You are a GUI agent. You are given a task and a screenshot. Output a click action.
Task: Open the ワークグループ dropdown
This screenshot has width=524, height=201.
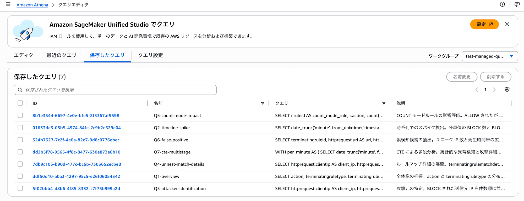click(489, 56)
